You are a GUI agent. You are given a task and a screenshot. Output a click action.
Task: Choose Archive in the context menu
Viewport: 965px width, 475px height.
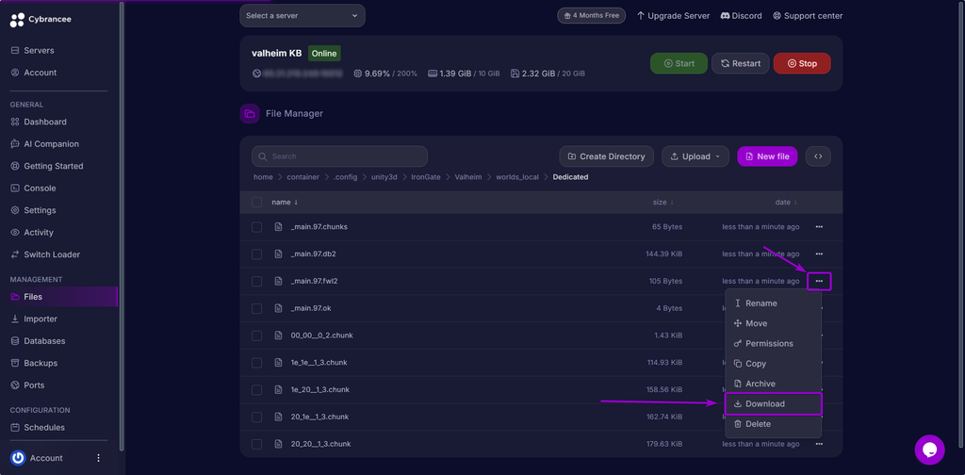point(773,384)
